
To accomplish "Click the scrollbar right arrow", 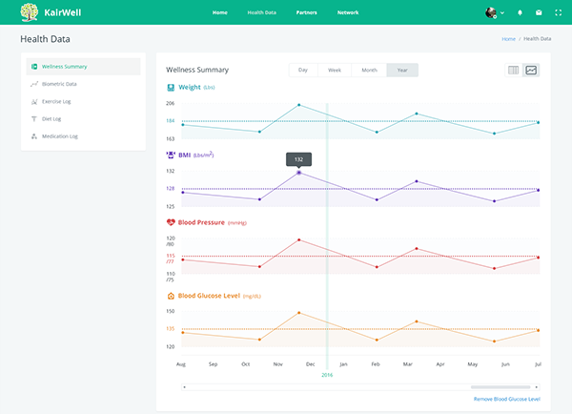I will tap(536, 387).
